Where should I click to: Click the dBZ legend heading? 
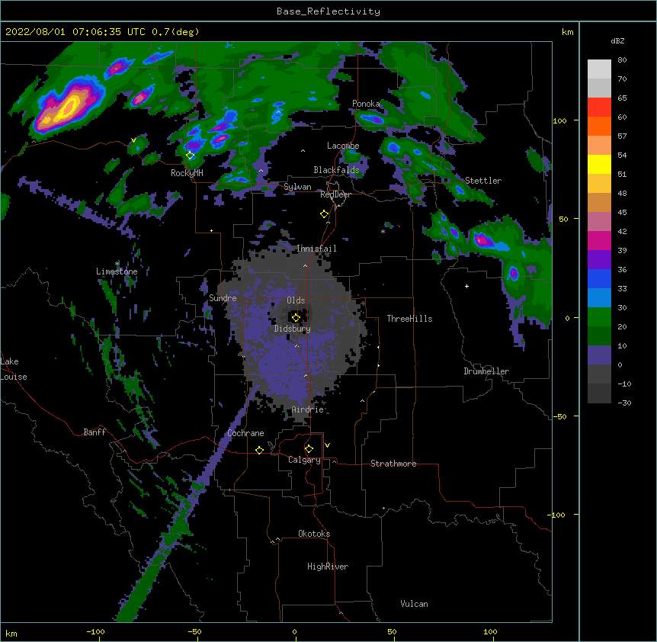[x=617, y=40]
